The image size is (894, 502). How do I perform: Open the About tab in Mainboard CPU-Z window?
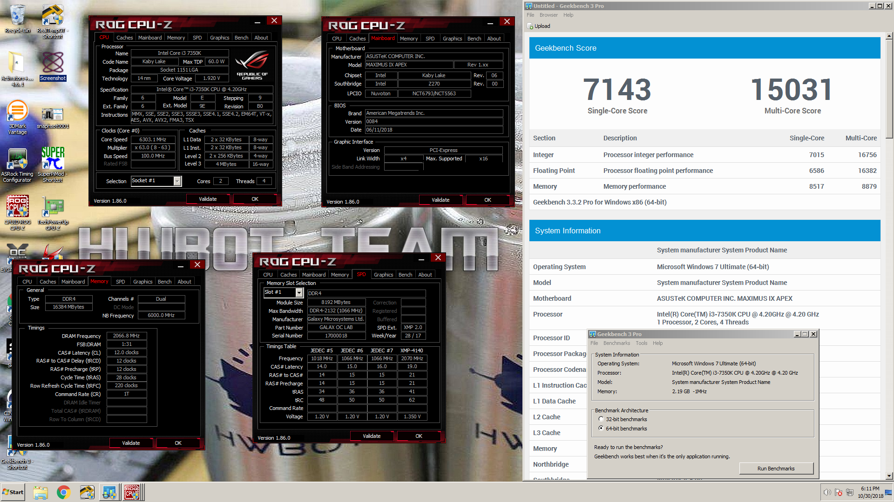click(494, 39)
